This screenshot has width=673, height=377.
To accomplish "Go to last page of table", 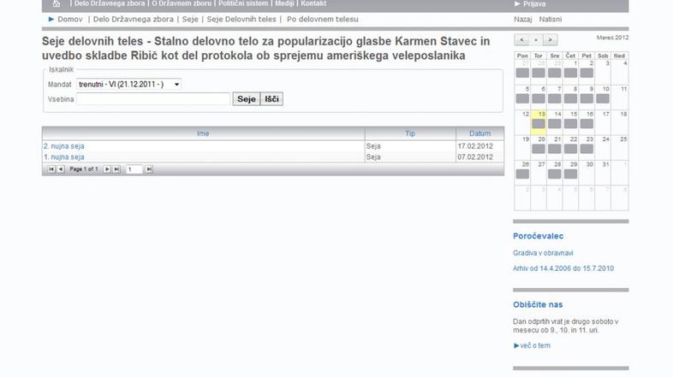I will (116, 169).
